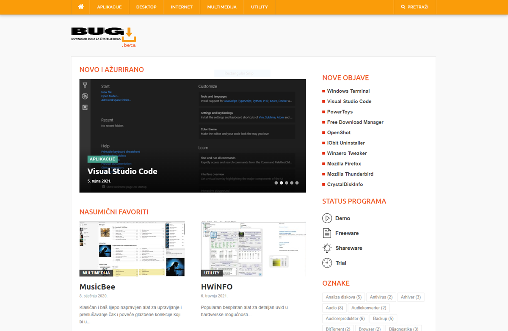Open the Aplikacije menu
508x331 pixels.
[109, 7]
